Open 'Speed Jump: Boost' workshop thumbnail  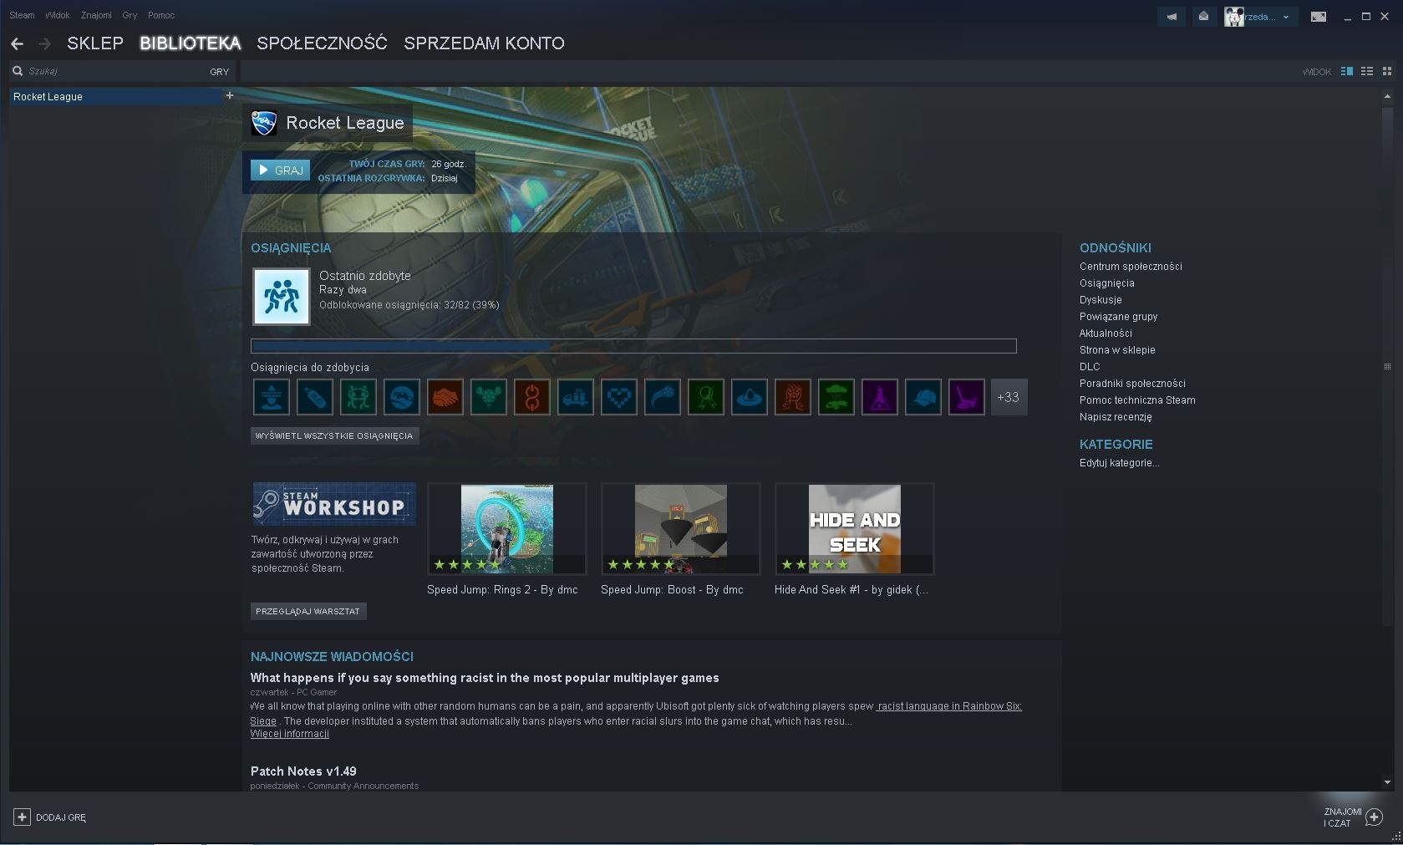click(x=681, y=529)
